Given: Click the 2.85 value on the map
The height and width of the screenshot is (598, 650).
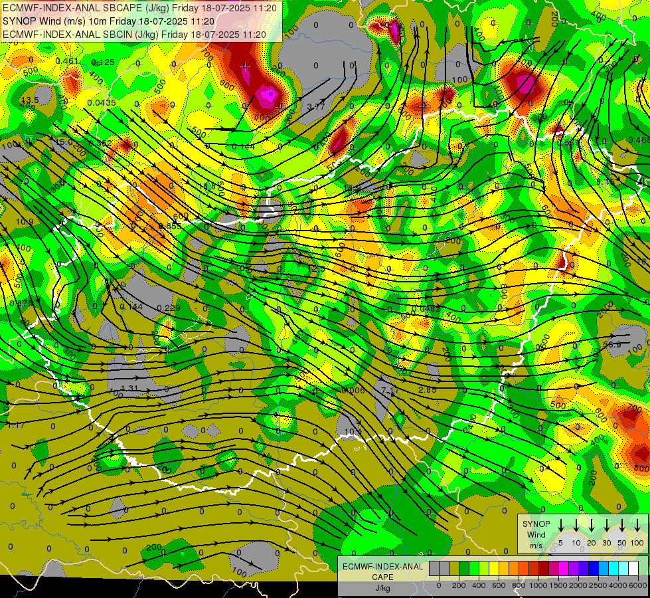Looking at the screenshot, I should click(x=428, y=390).
